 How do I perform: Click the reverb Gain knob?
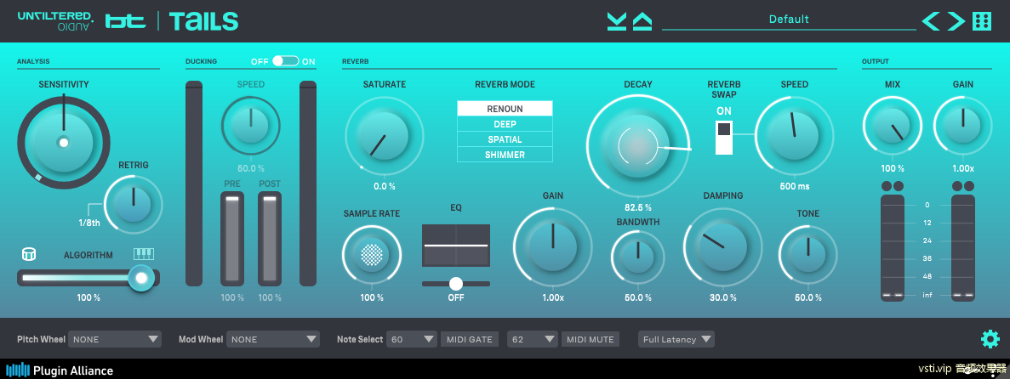click(553, 247)
